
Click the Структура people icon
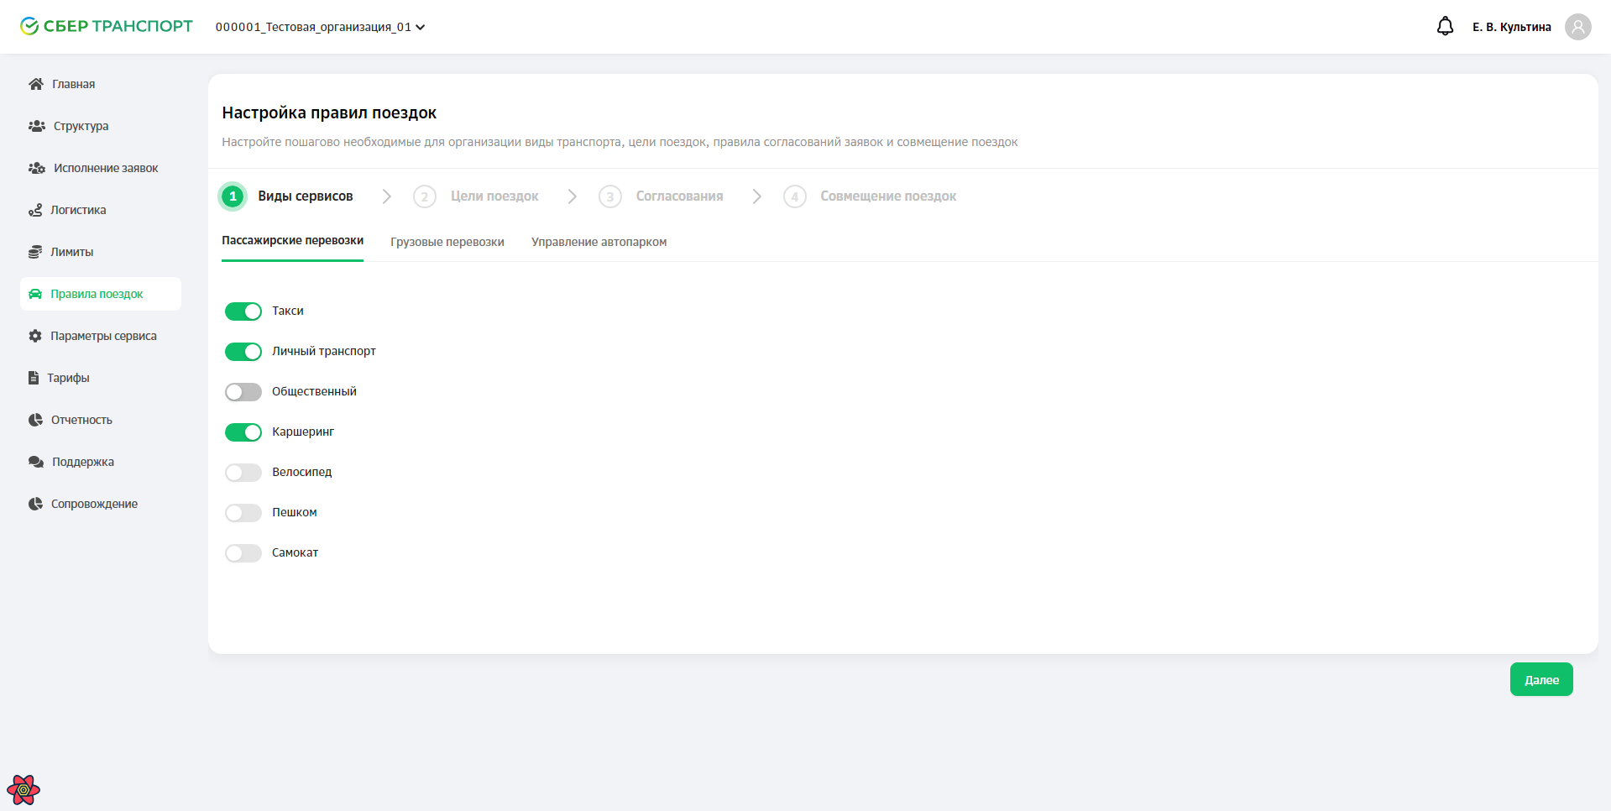click(37, 126)
